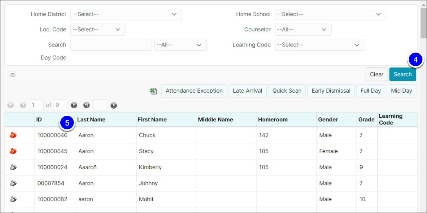Screen dimensions: 427x213
Task: Open the Home District dropdown
Action: click(126, 14)
